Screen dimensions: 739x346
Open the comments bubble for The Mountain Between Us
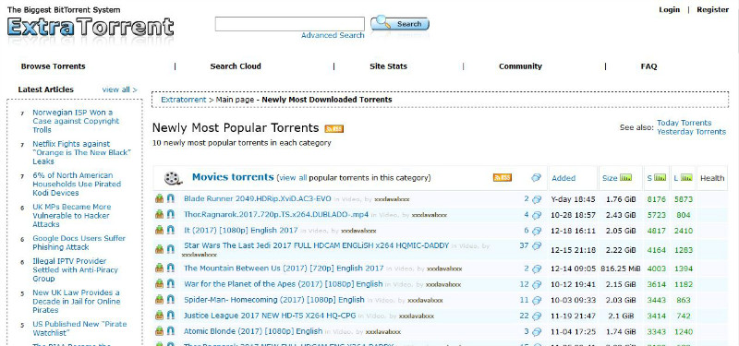pyautogui.click(x=537, y=268)
